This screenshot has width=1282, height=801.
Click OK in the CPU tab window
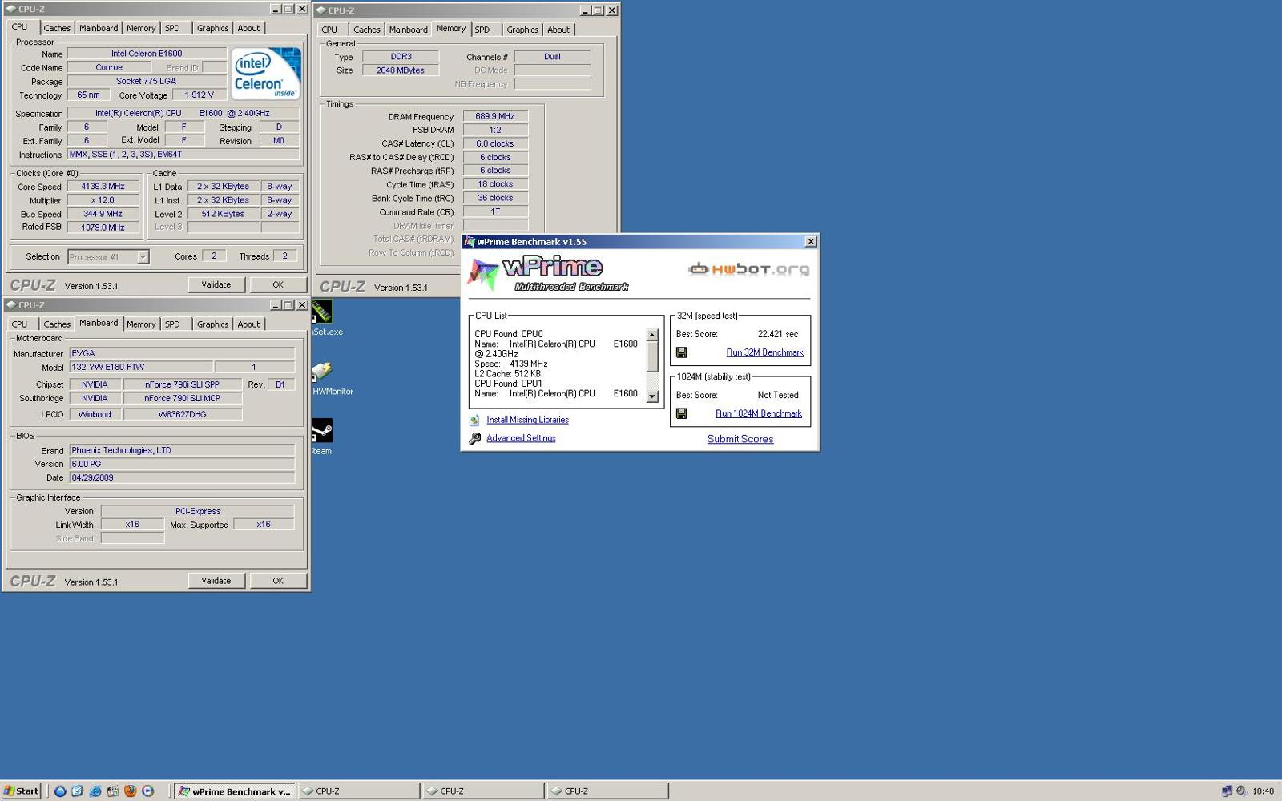pyautogui.click(x=278, y=284)
